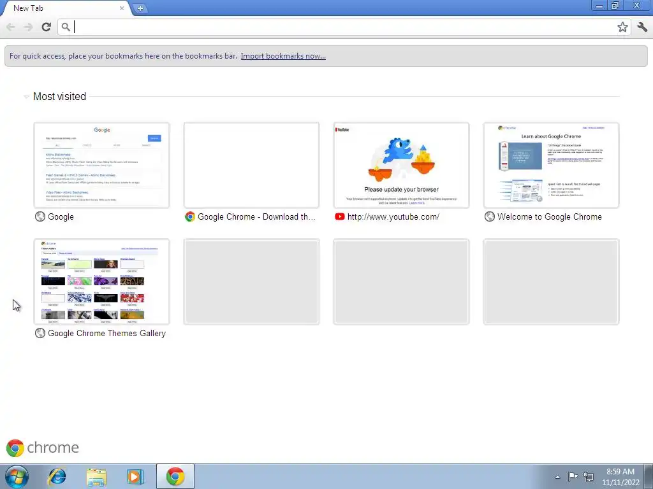Click Welcome to Google Chrome title
653x489 pixels.
click(x=549, y=216)
